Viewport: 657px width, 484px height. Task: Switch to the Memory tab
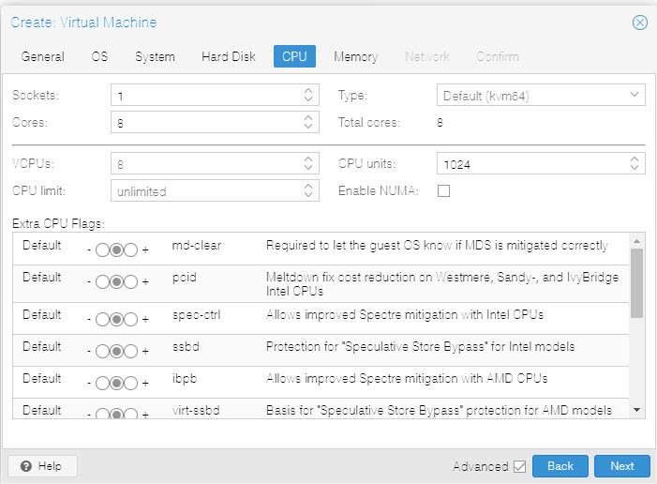(355, 56)
